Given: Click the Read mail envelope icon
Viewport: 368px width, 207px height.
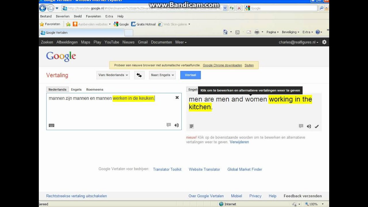Looking at the screenshot, I should coord(249,32).
